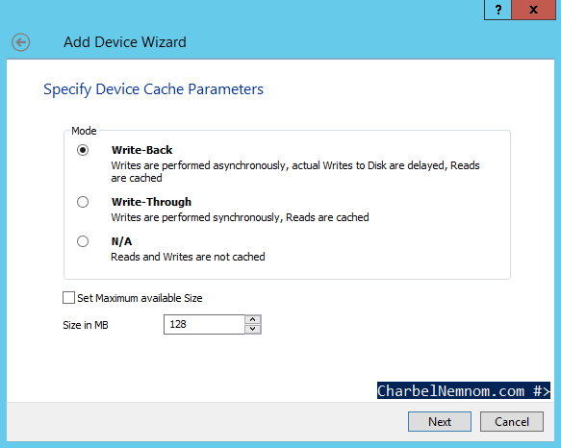Click the 'Reads and Writes are not cached' text
The image size is (561, 448).
188,257
